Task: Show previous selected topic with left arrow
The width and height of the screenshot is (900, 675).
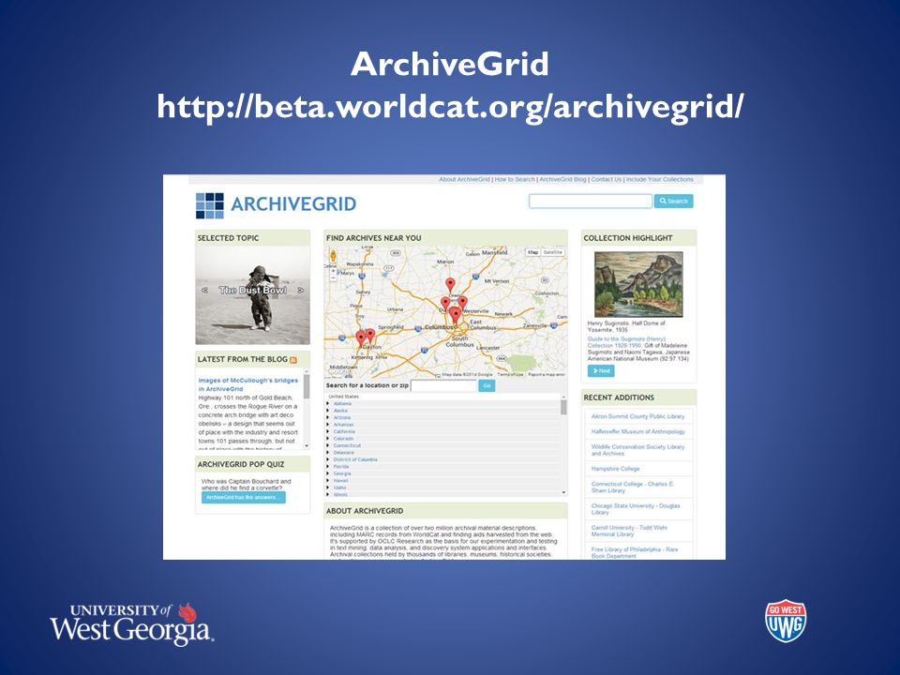Action: (x=204, y=291)
